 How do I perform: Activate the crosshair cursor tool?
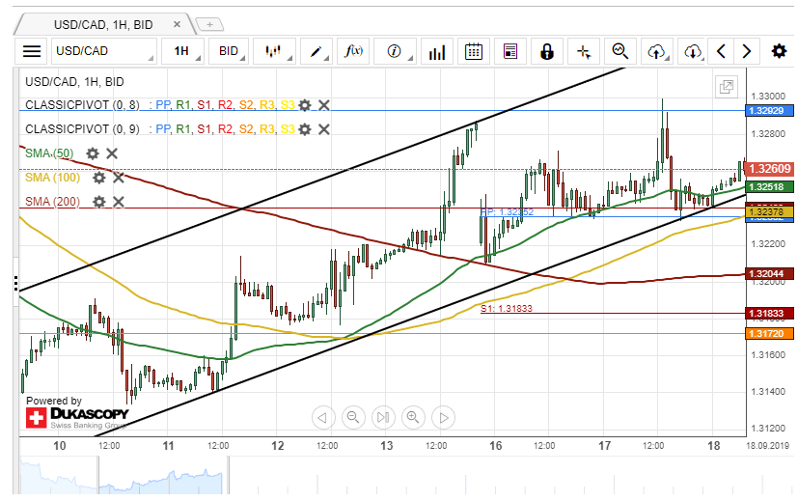584,51
